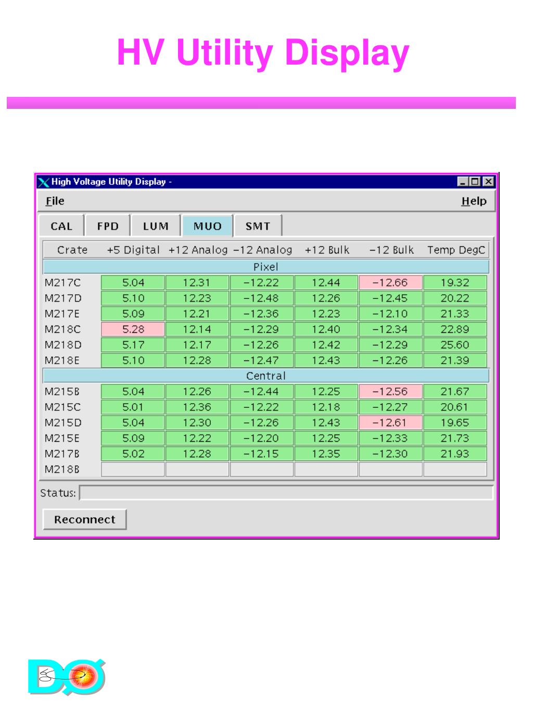Click crate label M217B
The height and width of the screenshot is (711, 533).
pos(62,454)
